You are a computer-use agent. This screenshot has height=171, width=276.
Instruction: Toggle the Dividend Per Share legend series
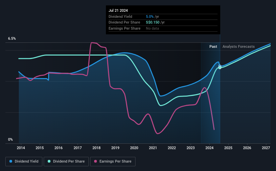pyautogui.click(x=66, y=162)
